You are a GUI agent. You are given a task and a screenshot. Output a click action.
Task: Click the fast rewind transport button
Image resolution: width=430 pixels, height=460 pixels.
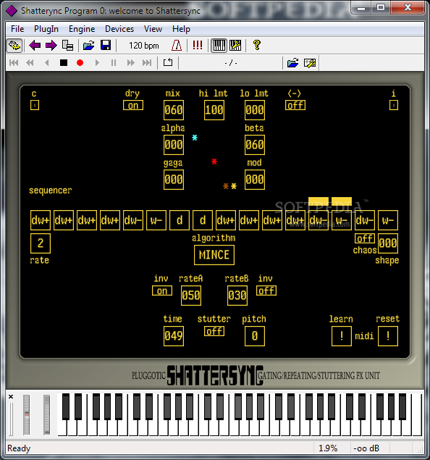30,62
